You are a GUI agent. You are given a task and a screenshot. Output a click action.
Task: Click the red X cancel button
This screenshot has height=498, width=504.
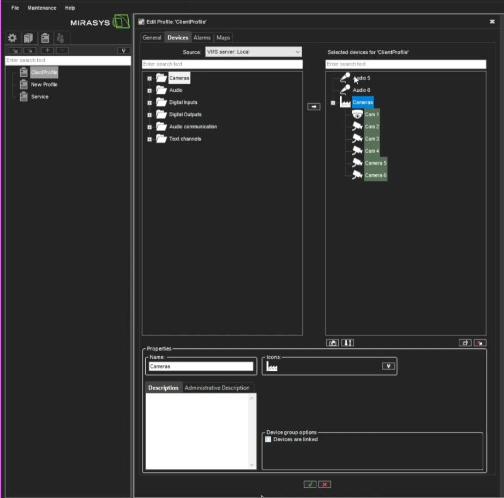point(325,484)
